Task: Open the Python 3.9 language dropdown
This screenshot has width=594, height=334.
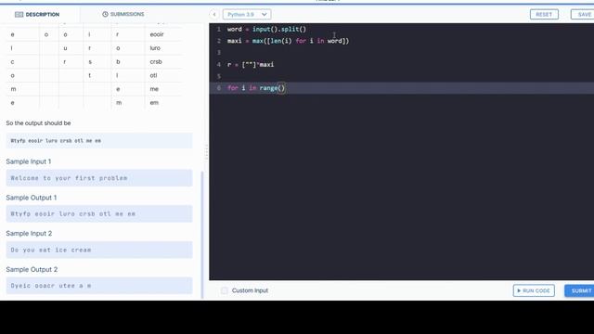Action: (247, 15)
